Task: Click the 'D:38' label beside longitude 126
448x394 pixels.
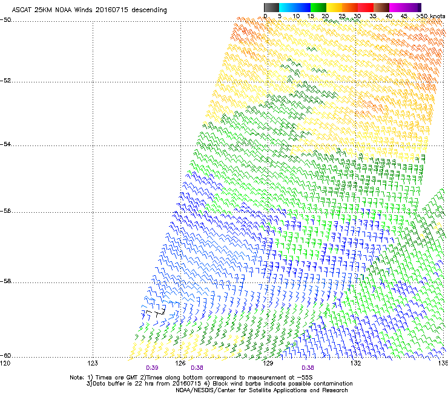Action: click(x=197, y=368)
